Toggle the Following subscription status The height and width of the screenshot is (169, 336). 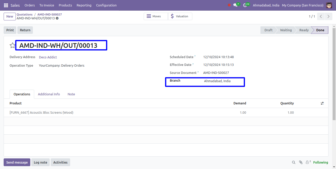[320, 162]
